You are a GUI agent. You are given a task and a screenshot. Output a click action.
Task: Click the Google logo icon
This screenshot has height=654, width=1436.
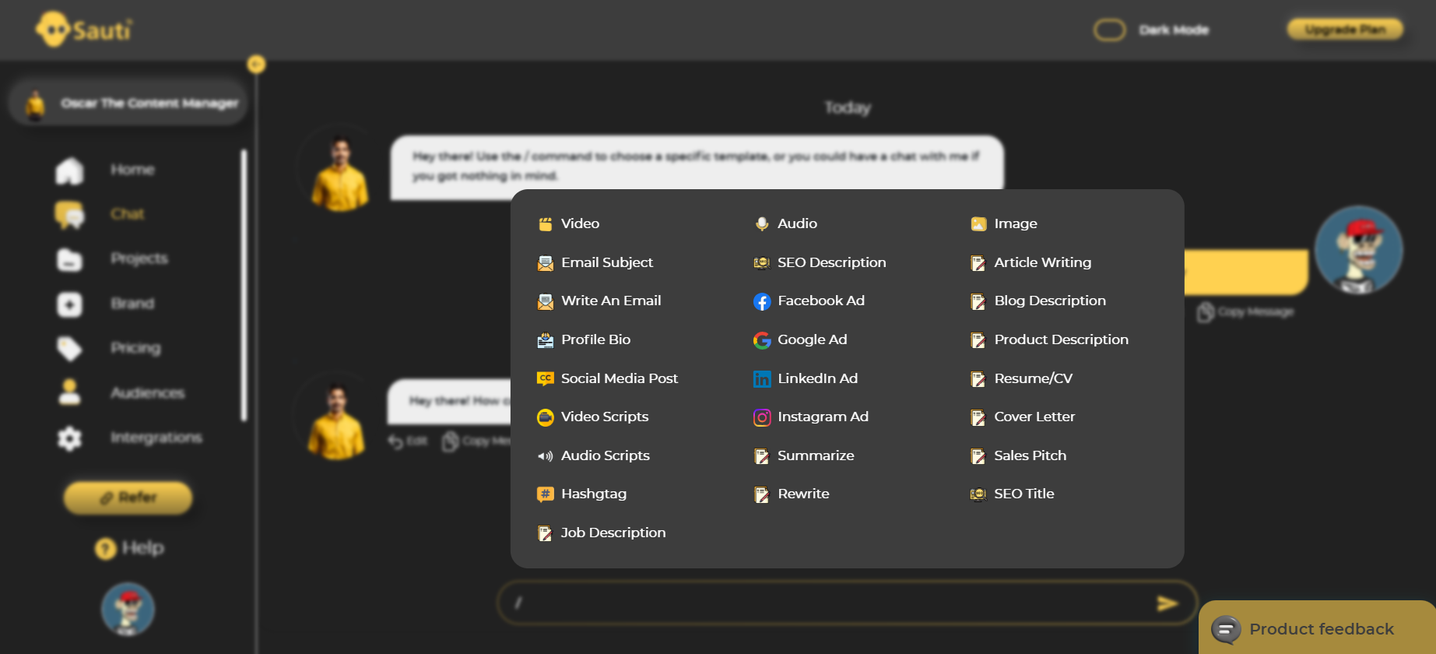[762, 340]
